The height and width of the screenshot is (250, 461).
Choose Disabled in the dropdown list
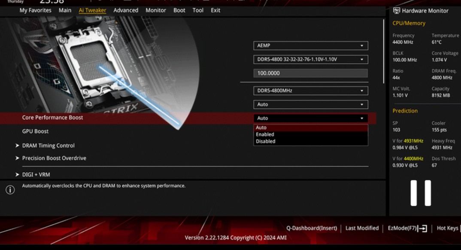click(310, 141)
